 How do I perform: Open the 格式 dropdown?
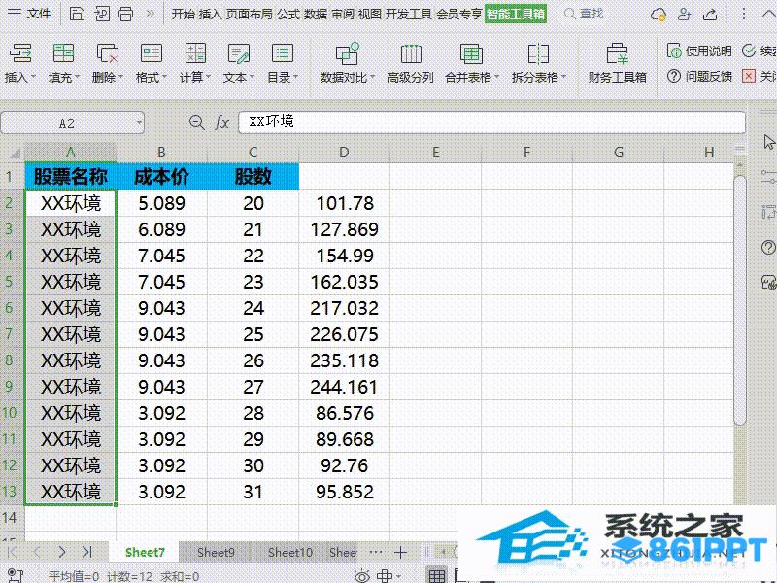[151, 63]
